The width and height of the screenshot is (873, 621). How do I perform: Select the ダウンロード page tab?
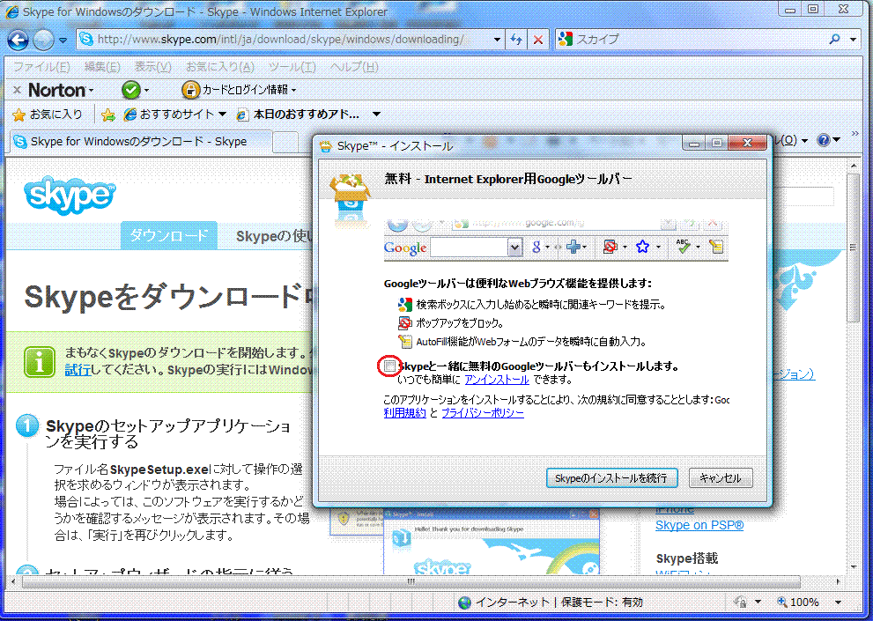169,235
